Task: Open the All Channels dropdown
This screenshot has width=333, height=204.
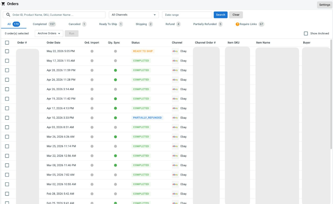Action: [x=134, y=15]
